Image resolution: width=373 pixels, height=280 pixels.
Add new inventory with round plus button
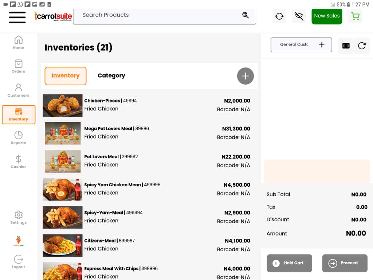click(x=246, y=76)
